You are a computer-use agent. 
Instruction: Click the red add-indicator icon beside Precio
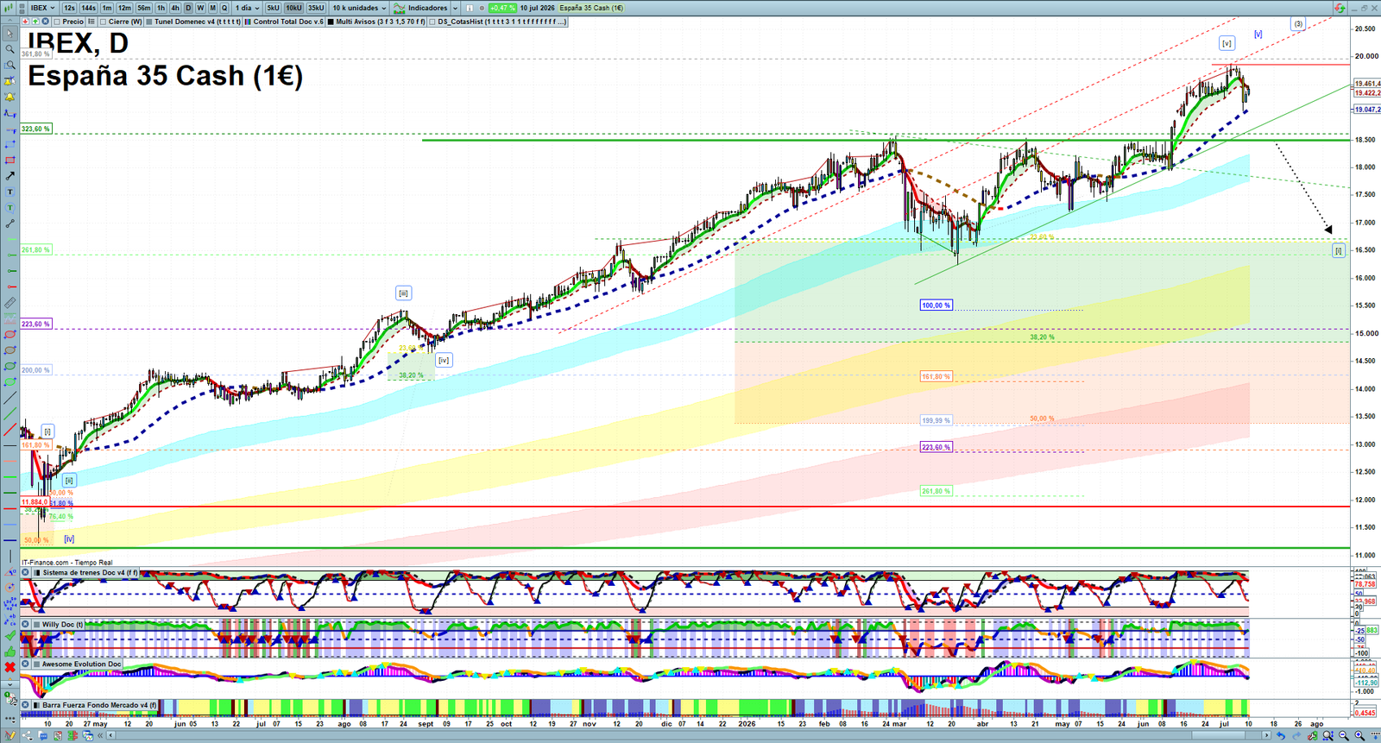pyautogui.click(x=26, y=22)
